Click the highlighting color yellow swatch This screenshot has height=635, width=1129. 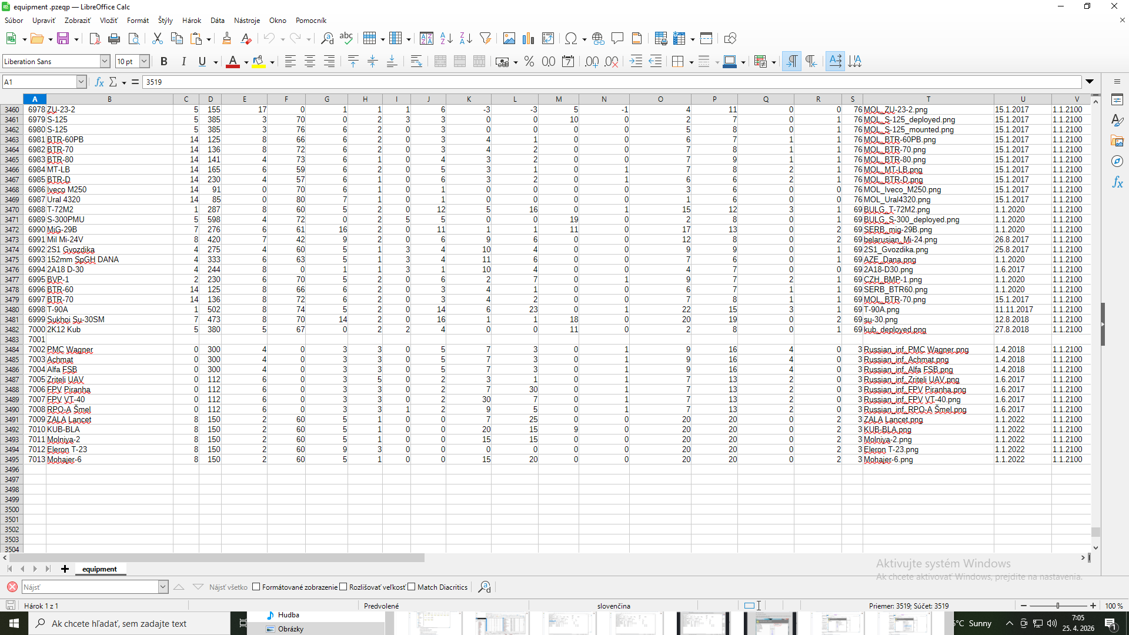(258, 62)
